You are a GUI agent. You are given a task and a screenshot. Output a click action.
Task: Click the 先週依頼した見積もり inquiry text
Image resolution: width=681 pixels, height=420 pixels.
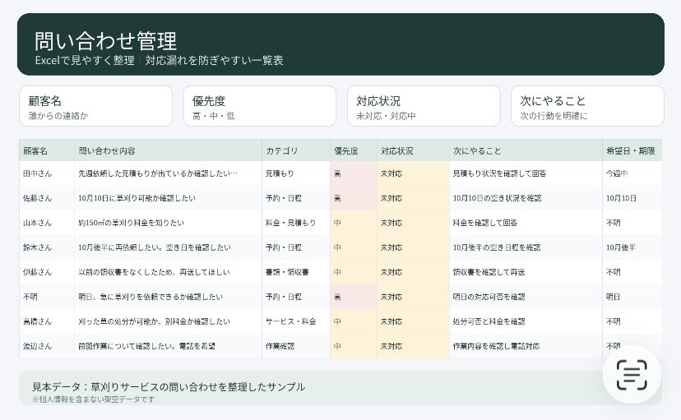coord(158,173)
